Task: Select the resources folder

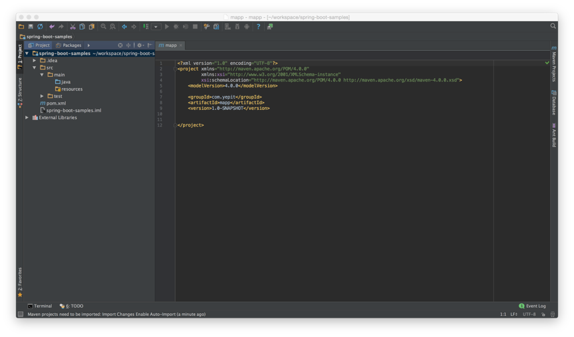Action: [68, 89]
